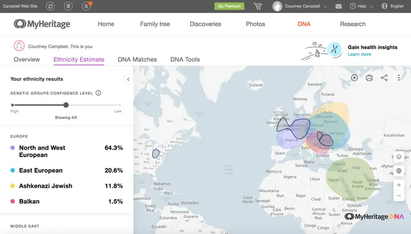Expand Courtney Campbell account dropdown
Viewport: 411px width, 234px height.
point(325,6)
